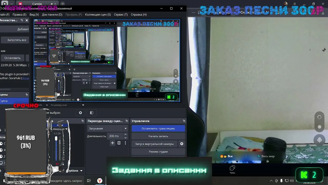328x185 pixels.
Task: Undock the Управление panel
Action: click(x=184, y=121)
